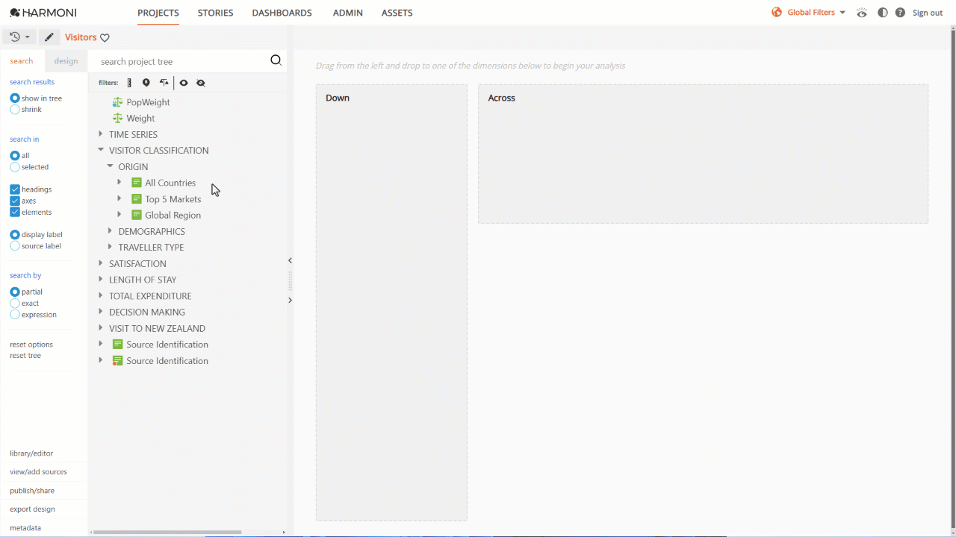Toggle the contrast half-circle icon

click(x=883, y=13)
